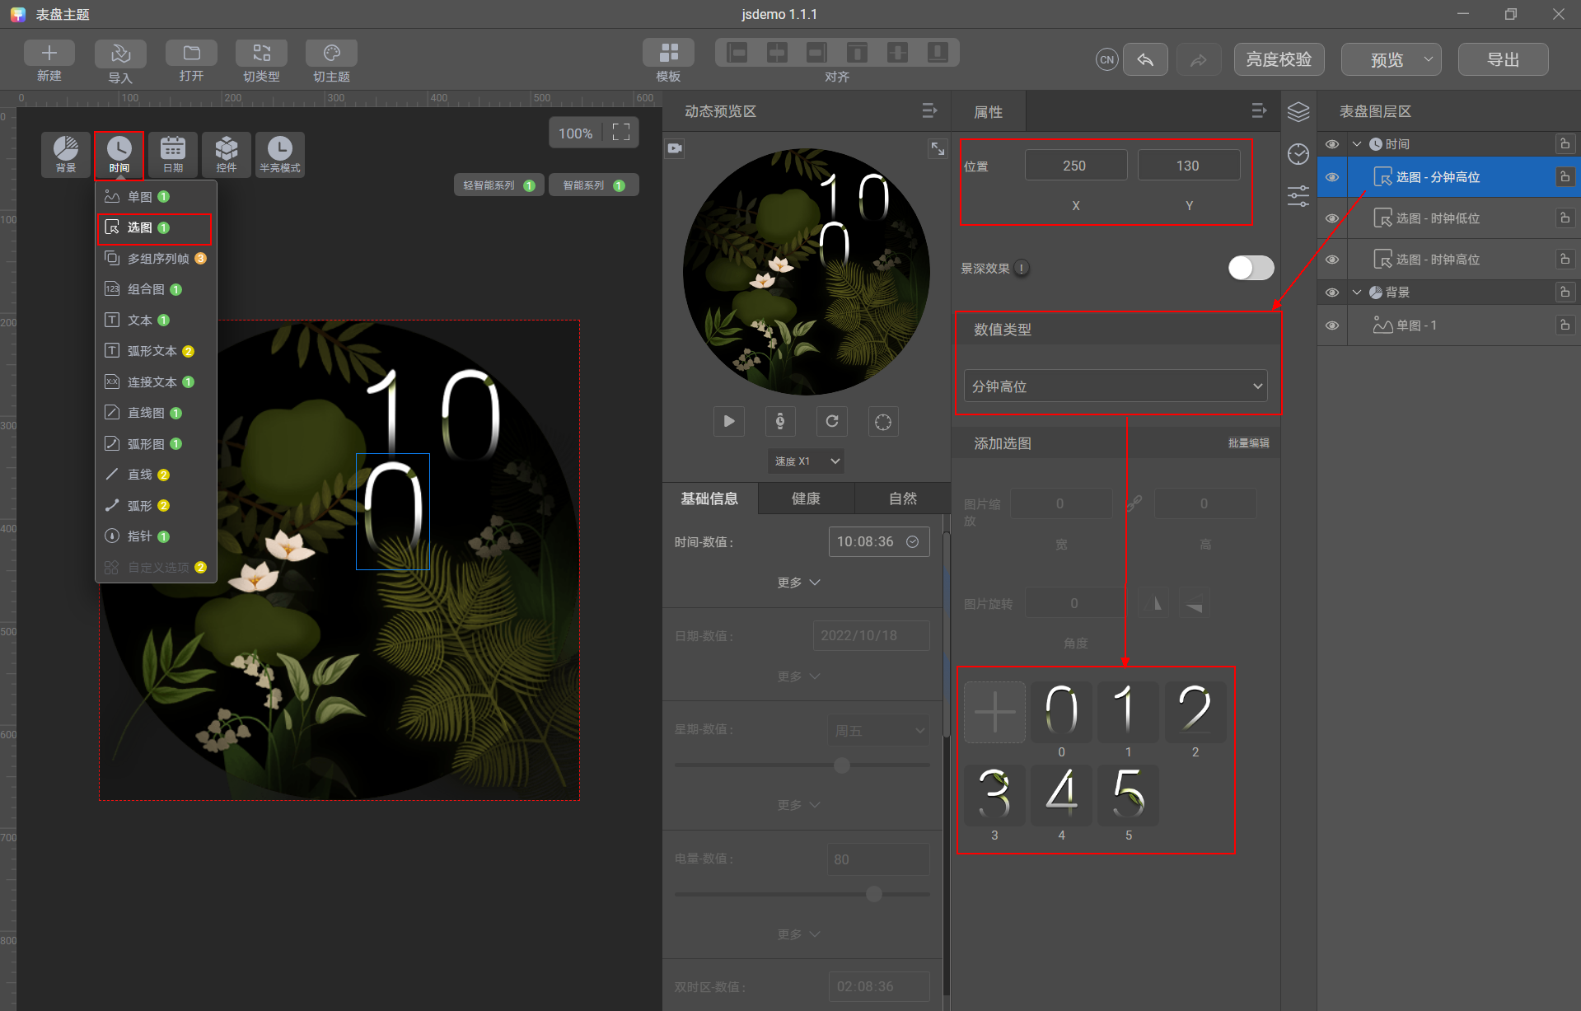Hide the 单图 - 1 background layer

coord(1332,325)
